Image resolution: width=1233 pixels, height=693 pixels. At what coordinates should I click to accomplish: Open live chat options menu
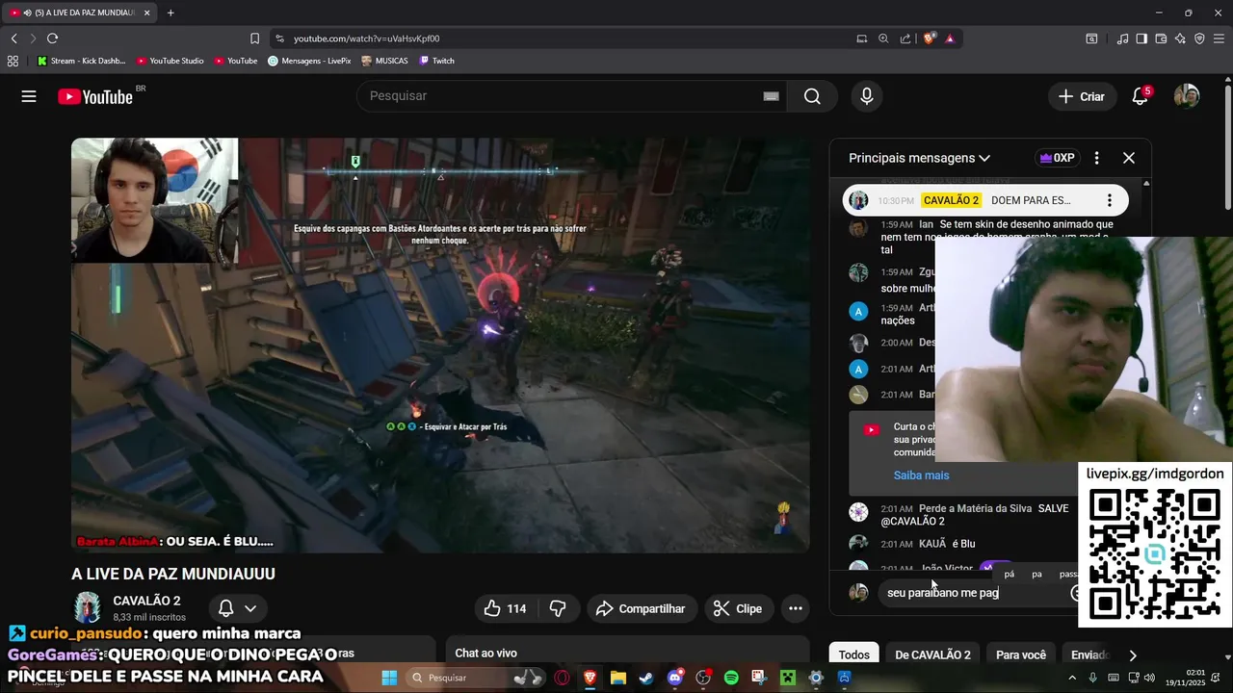pos(1096,158)
